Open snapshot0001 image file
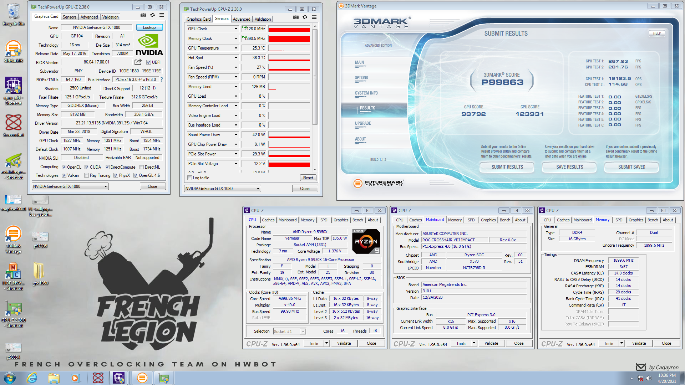Viewport: 685px width, 385px height. point(13,202)
